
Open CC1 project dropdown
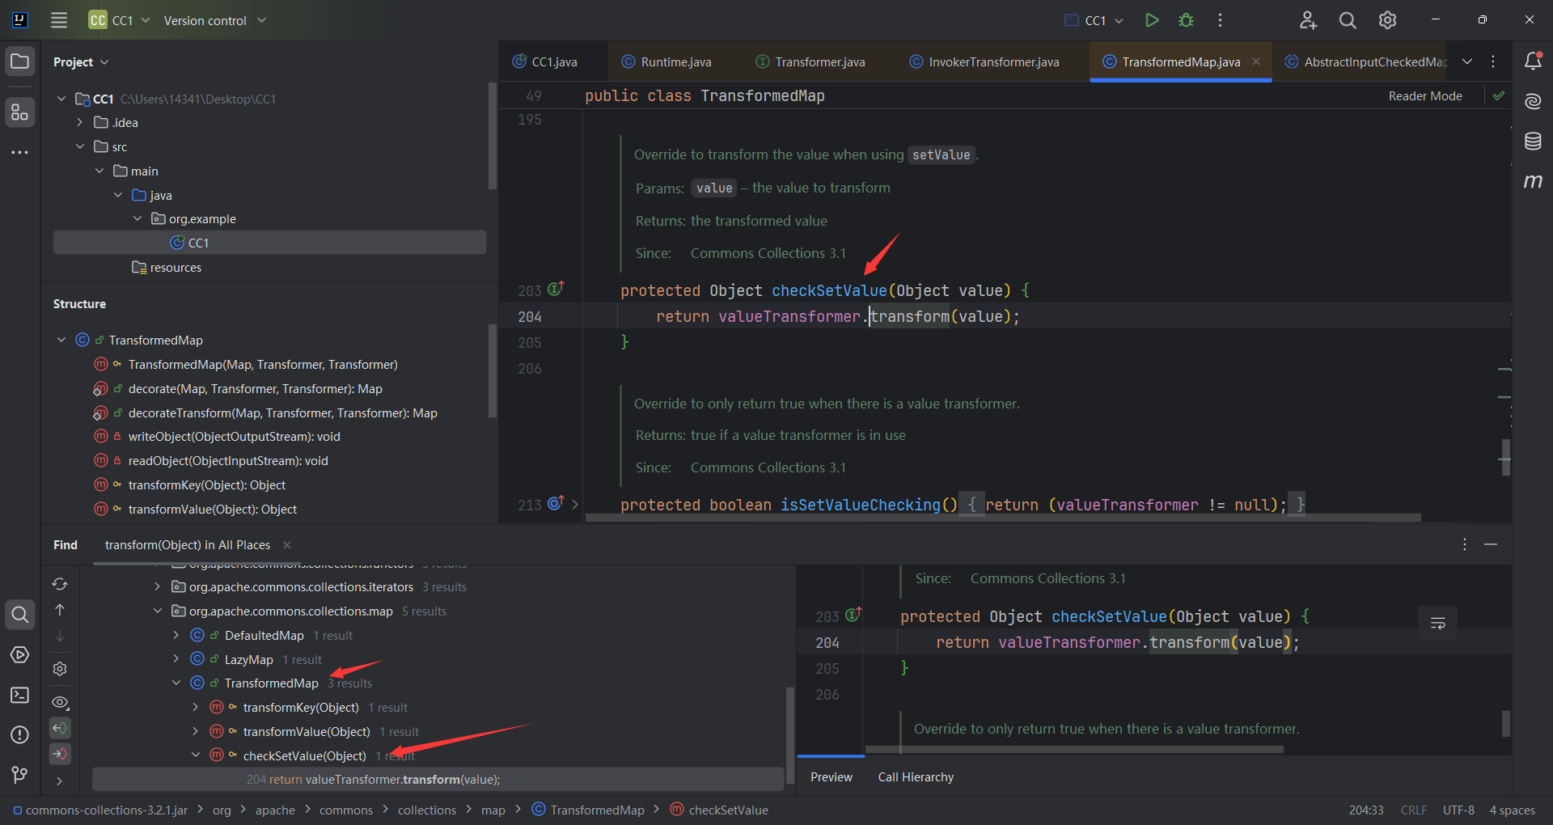tap(120, 20)
